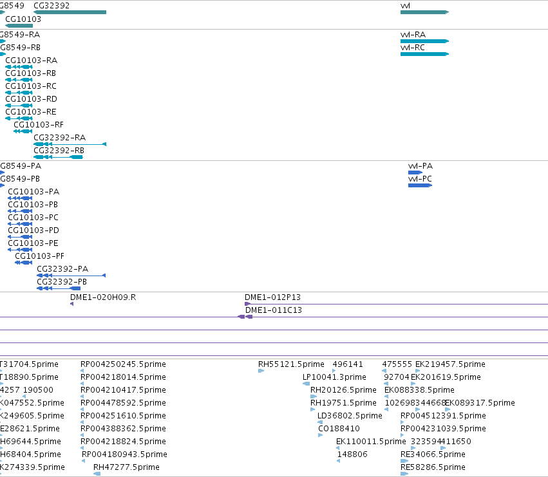This screenshot has width=548, height=477.
Task: Select the CG10103-RF transcript label
Action: pos(39,125)
